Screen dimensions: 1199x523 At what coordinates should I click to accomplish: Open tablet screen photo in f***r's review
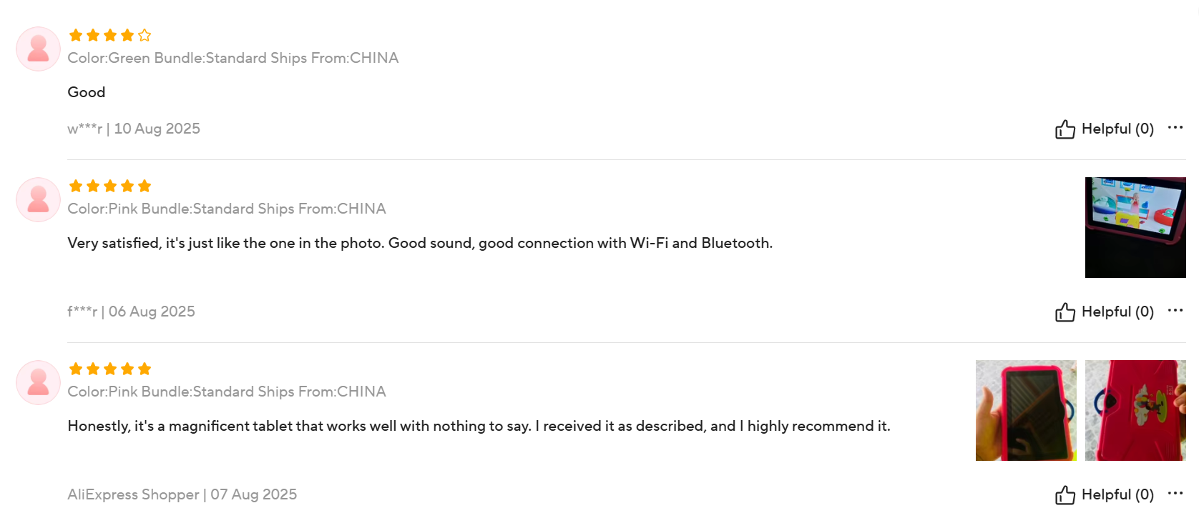coord(1135,228)
